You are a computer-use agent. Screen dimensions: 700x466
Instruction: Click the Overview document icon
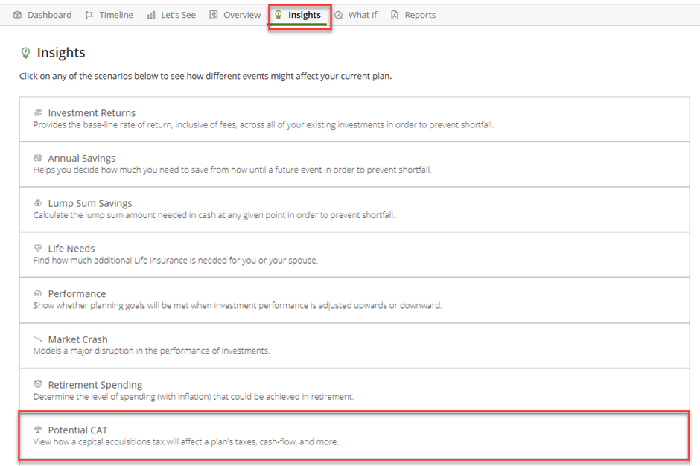(x=214, y=15)
